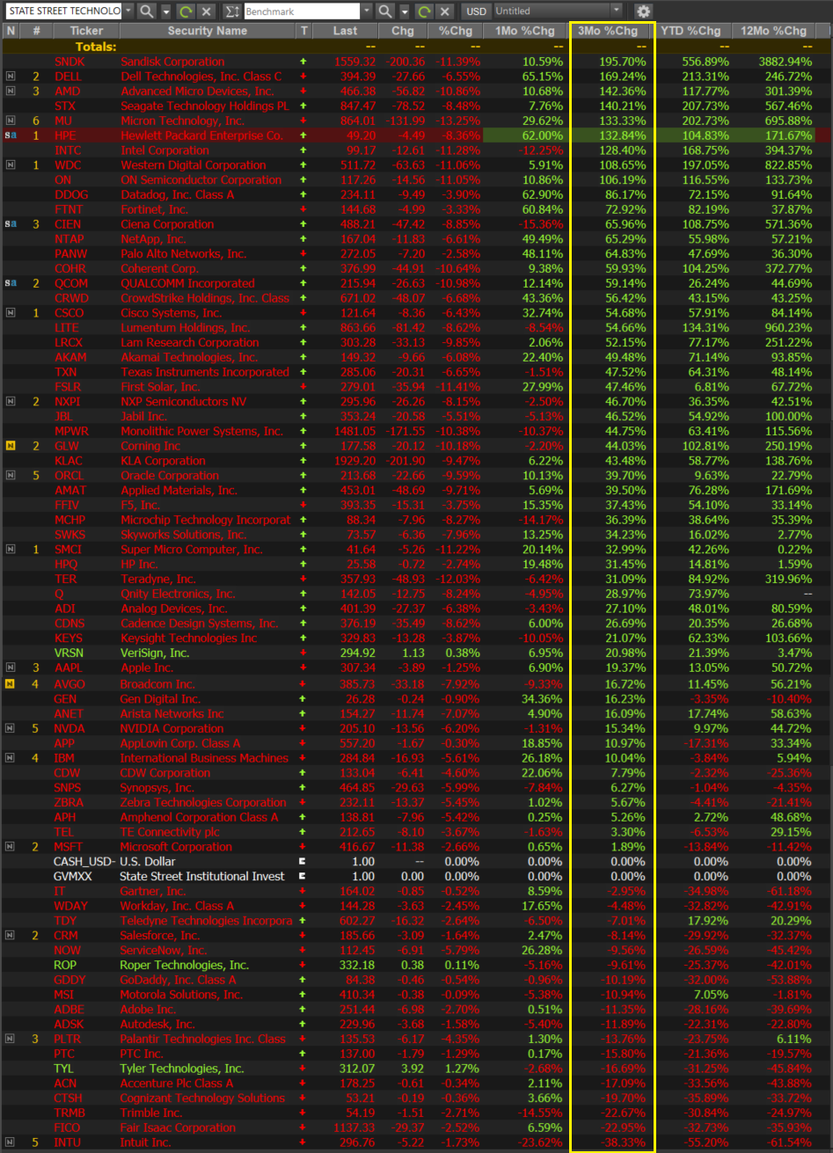Expand the Untitled view dropdown
The height and width of the screenshot is (1153, 833).
click(x=616, y=11)
